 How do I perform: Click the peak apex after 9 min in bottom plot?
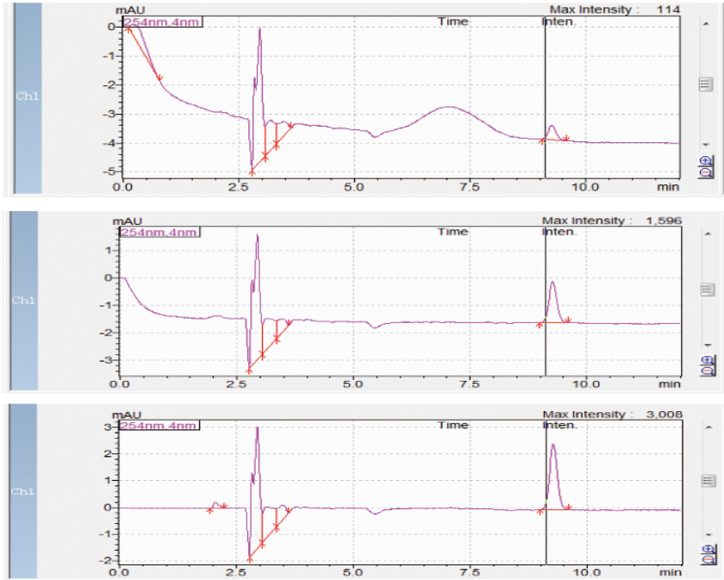click(552, 446)
